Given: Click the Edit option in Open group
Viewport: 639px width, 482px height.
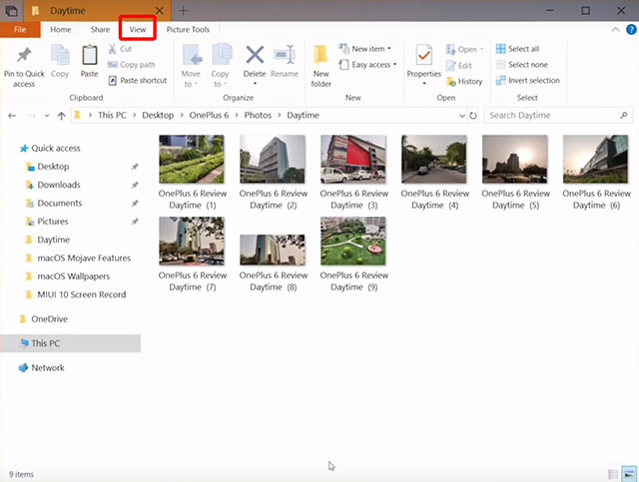Looking at the screenshot, I should 459,66.
